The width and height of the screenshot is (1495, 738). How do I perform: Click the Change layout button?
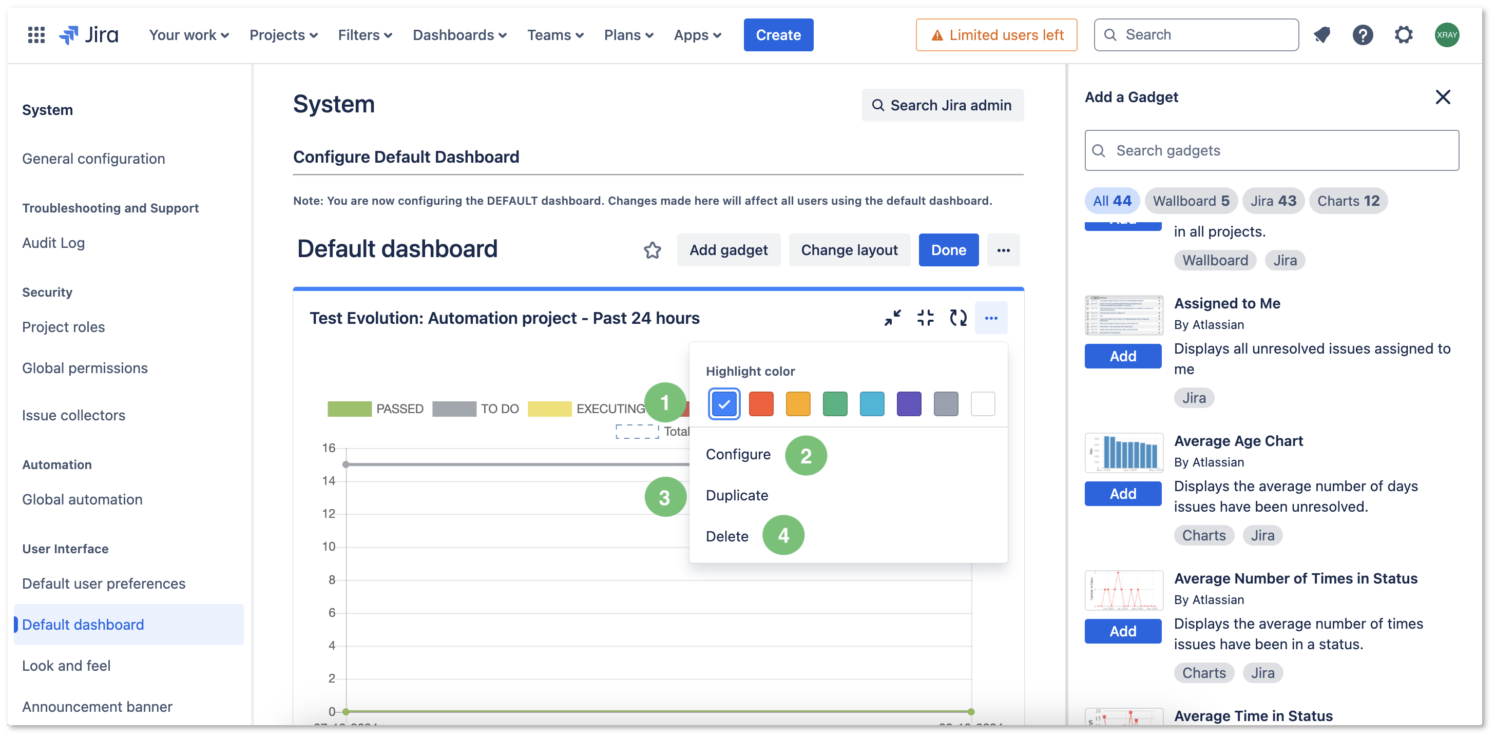tap(849, 250)
